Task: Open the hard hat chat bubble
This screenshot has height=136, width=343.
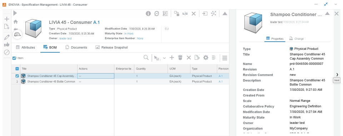Action: click(17, 35)
